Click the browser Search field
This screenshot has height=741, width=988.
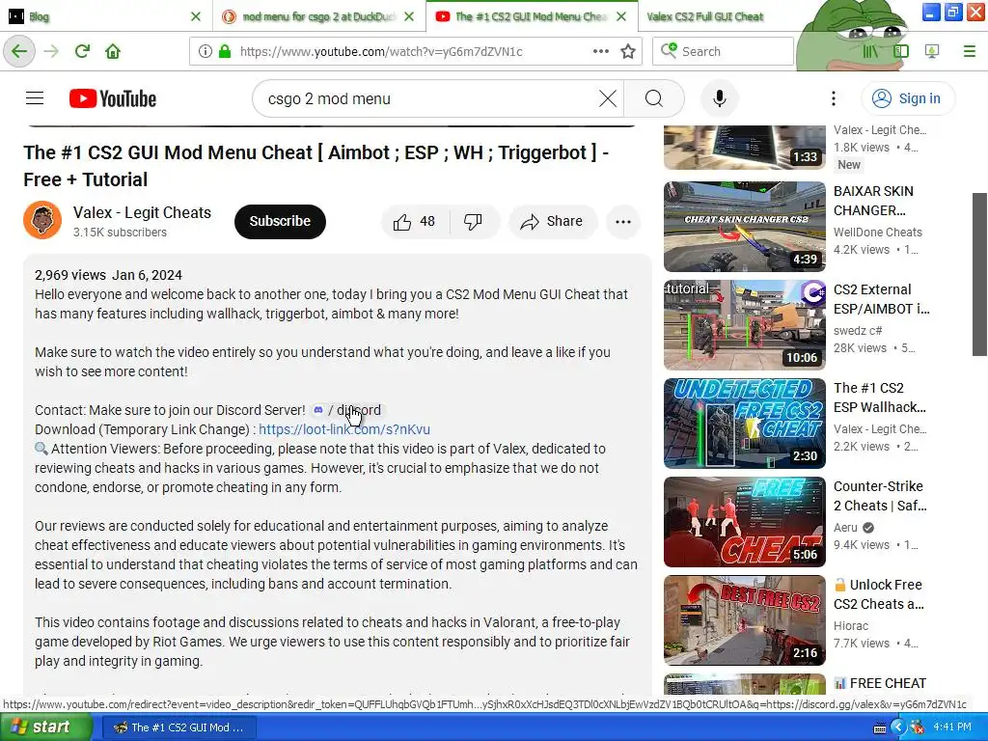pyautogui.click(x=724, y=51)
